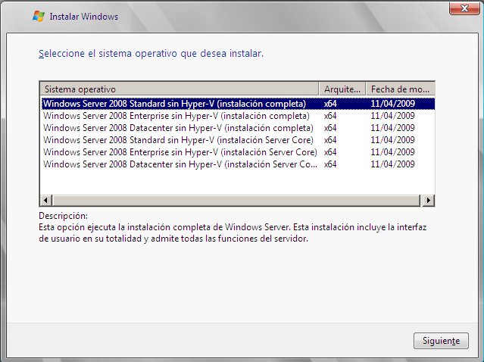Click the Siguiente button
Image resolution: width=484 pixels, height=362 pixels.
pyautogui.click(x=441, y=341)
